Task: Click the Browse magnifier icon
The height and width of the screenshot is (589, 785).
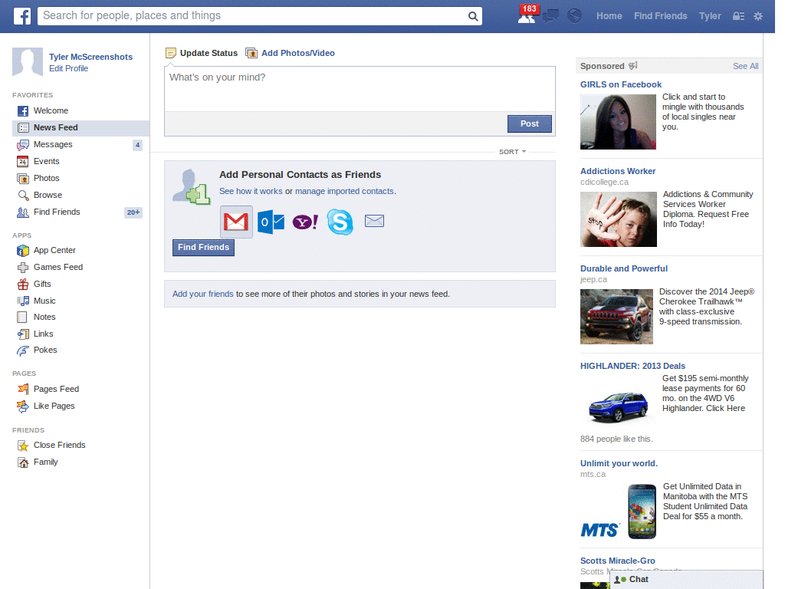Action: (23, 196)
